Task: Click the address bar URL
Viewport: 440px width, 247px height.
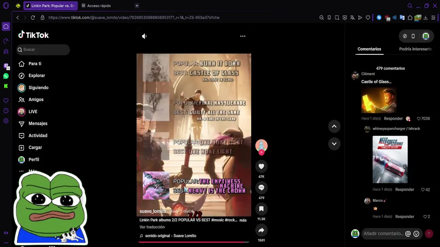Action: coord(134,17)
